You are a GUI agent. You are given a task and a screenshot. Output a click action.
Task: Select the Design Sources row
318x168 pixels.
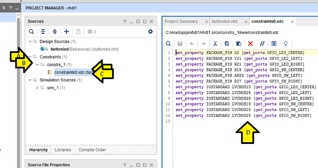coord(58,41)
